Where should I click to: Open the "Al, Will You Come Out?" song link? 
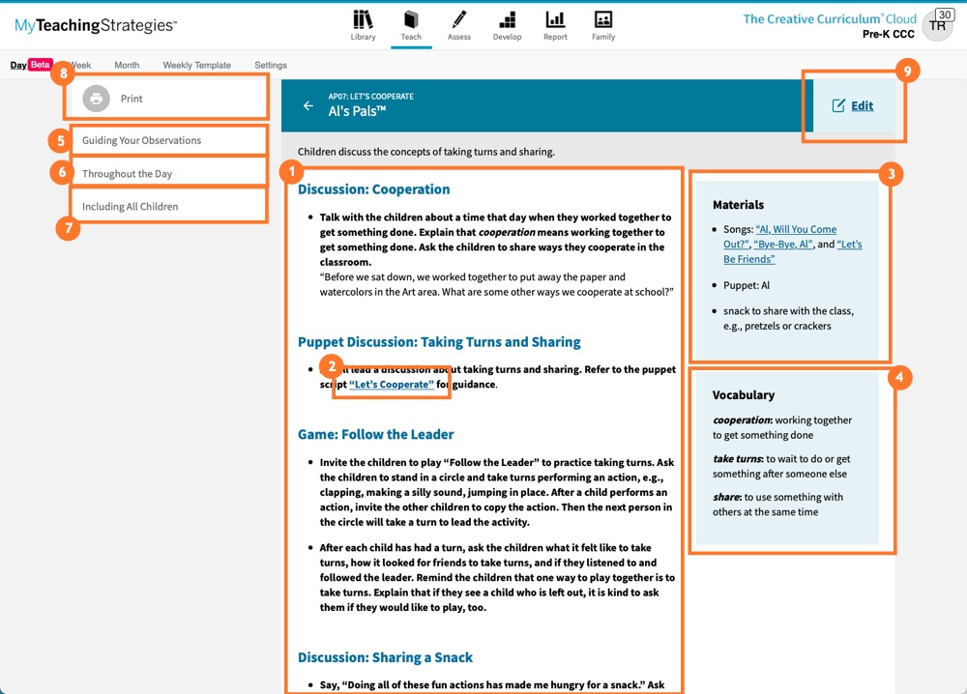pos(795,230)
